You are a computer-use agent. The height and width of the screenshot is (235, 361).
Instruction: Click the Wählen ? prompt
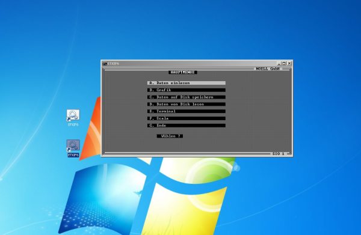(170, 136)
